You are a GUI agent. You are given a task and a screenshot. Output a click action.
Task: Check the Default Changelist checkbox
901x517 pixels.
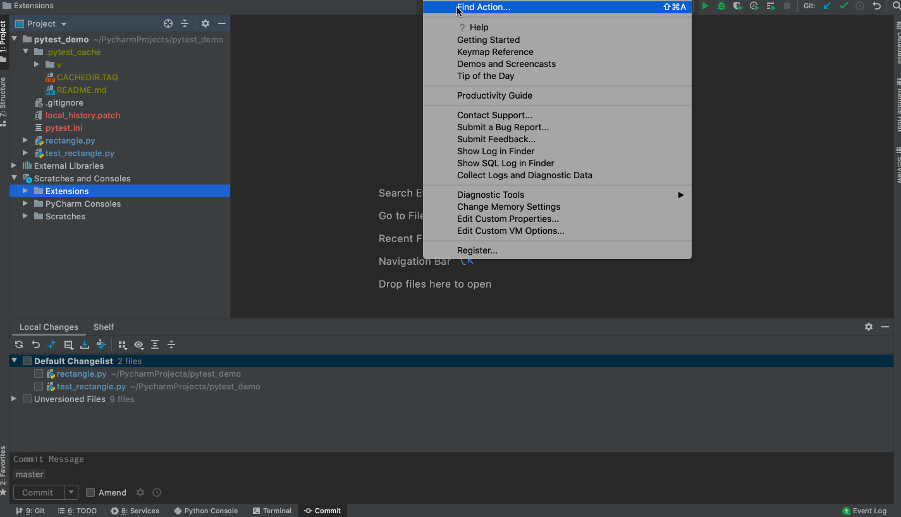point(27,361)
